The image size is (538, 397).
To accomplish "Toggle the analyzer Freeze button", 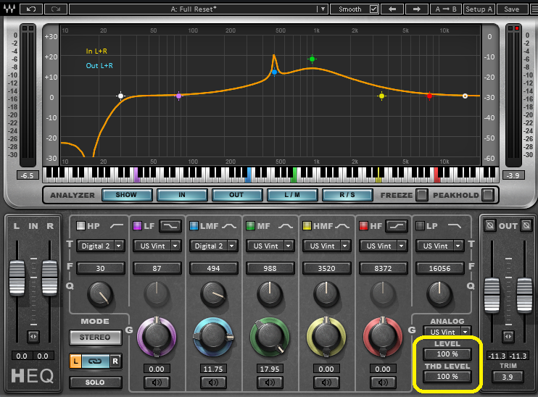I will tap(420, 195).
